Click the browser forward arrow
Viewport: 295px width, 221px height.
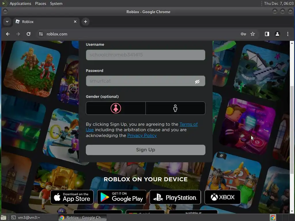18,34
